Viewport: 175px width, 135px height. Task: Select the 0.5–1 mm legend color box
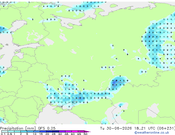tap(11, 131)
